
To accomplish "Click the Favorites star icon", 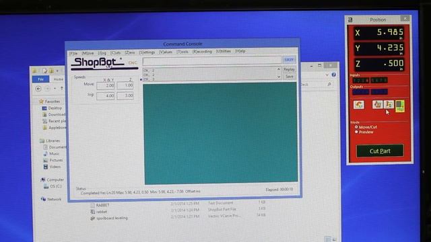I will [x=42, y=102].
